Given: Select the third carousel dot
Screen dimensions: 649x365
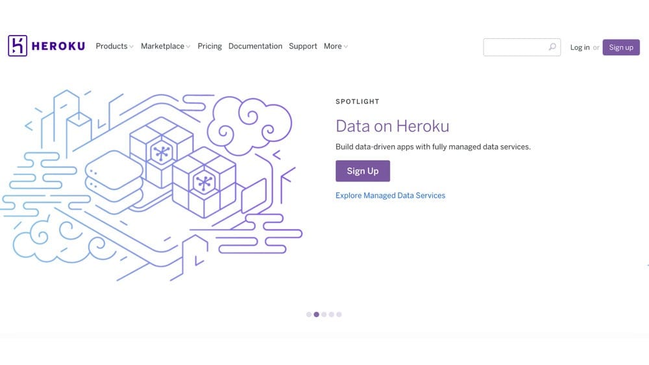Looking at the screenshot, I should tap(324, 314).
